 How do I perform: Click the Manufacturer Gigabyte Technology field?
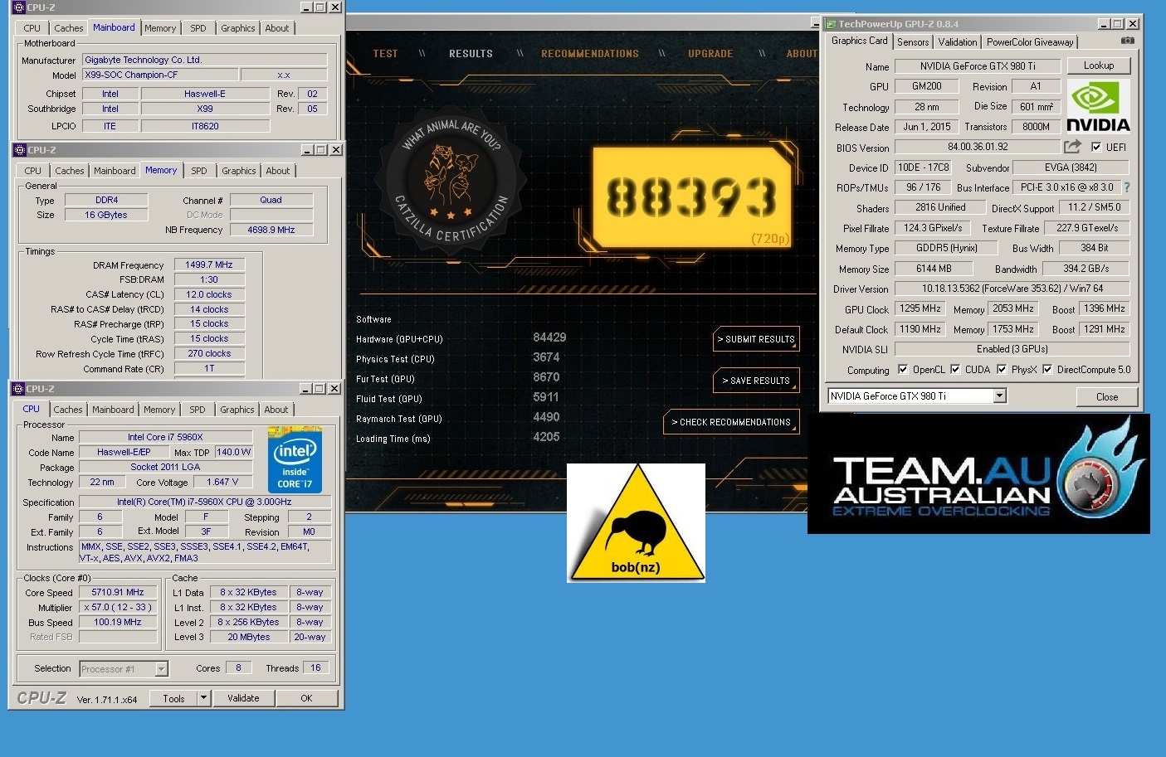[x=205, y=60]
